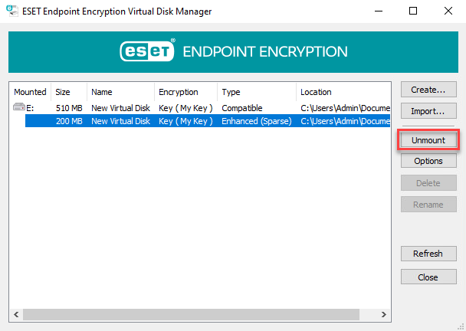
Task: Click the mounted E: drive icon
Action: coord(19,107)
